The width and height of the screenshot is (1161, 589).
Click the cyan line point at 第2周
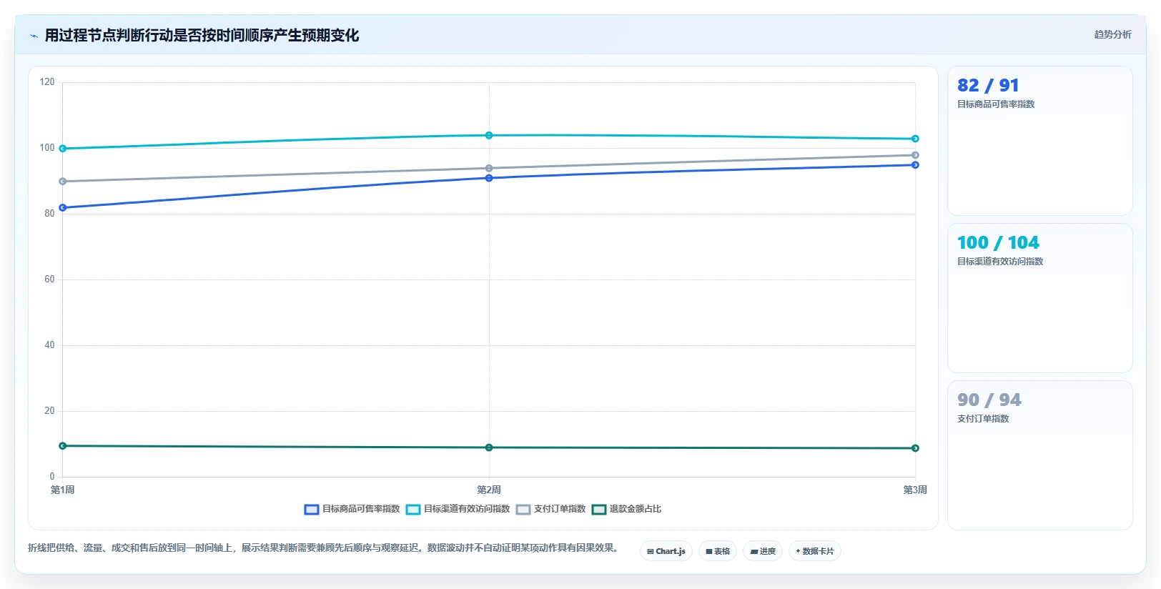click(x=489, y=135)
